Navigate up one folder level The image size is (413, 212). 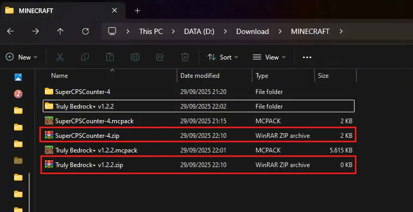pos(60,31)
